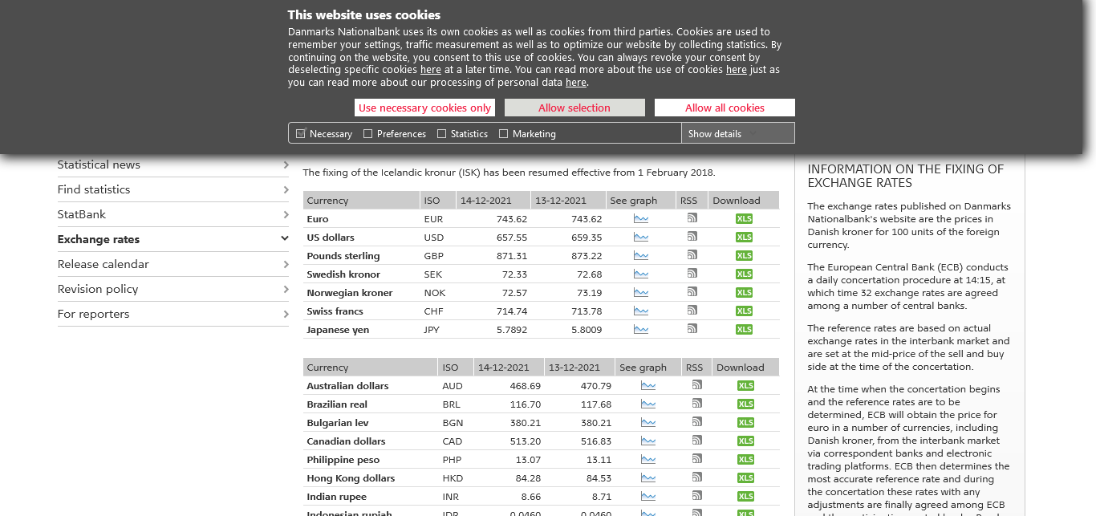Click Allow all cookies button

[725, 108]
